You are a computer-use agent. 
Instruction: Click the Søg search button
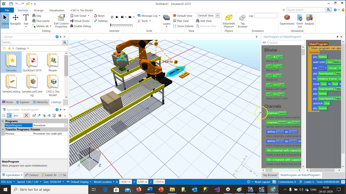coord(36,16)
